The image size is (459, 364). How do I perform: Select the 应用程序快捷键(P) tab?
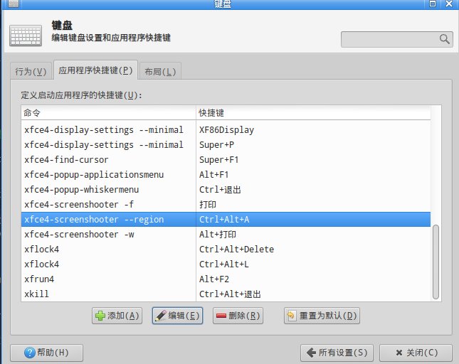tap(95, 70)
